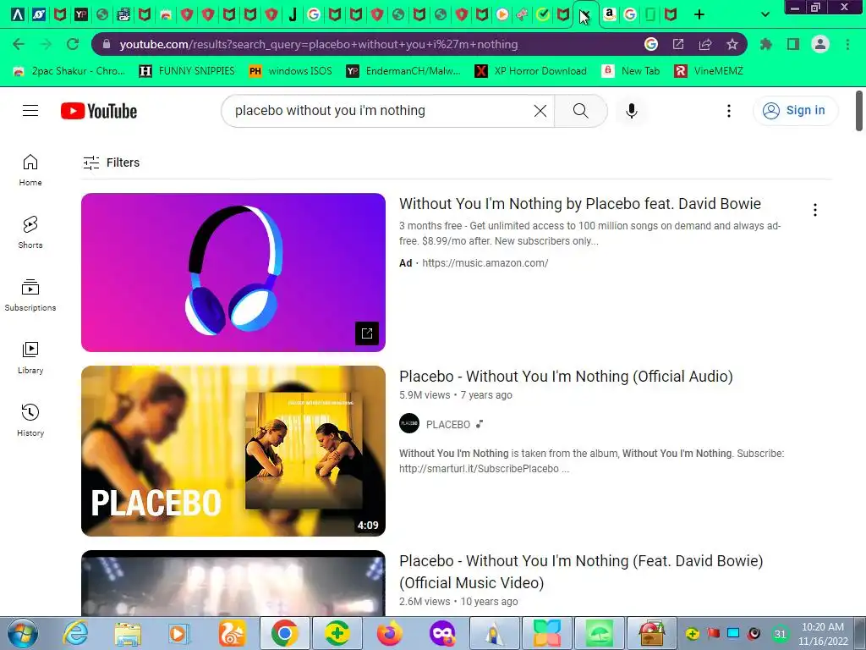Open 'Placebo - Without You I'm Nothing (Official Audio)' title

[566, 377]
